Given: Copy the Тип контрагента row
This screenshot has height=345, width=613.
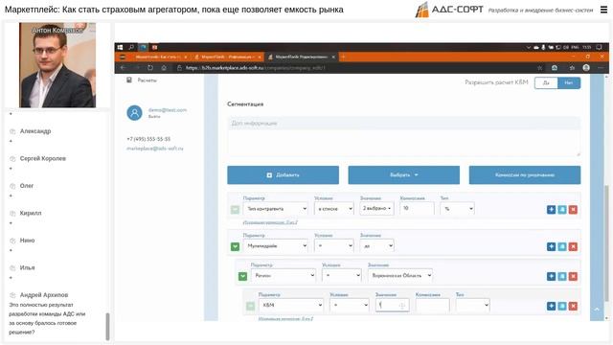Looking at the screenshot, I should pyautogui.click(x=562, y=210).
